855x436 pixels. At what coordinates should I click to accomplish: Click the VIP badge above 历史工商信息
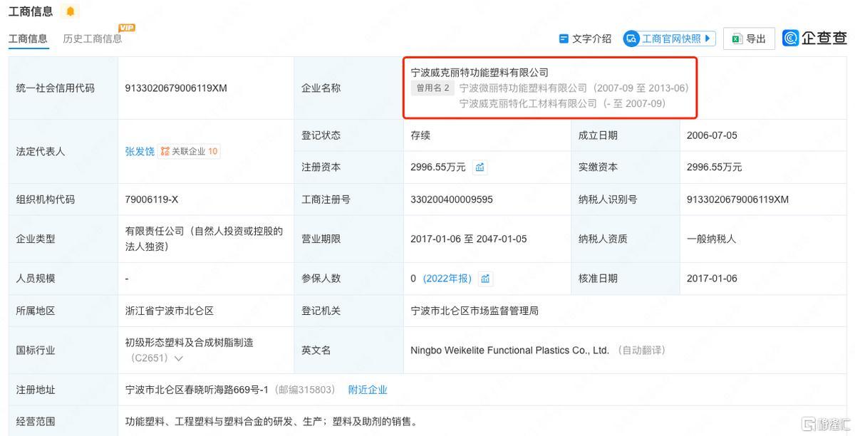tap(127, 28)
